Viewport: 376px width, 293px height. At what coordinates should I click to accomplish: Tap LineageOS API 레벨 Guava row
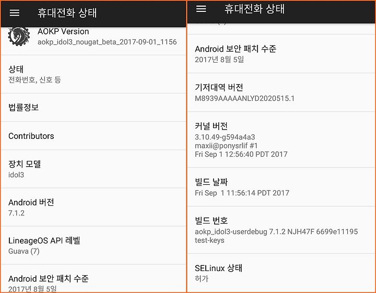93,245
